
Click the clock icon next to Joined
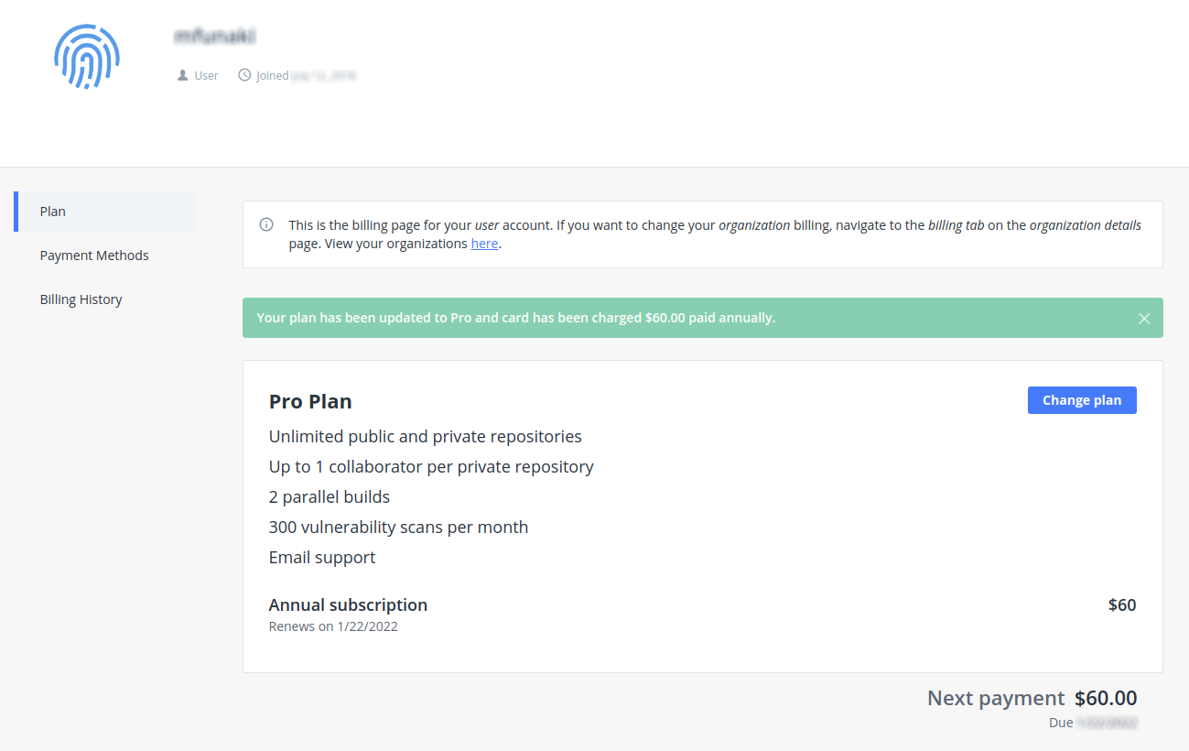click(244, 75)
